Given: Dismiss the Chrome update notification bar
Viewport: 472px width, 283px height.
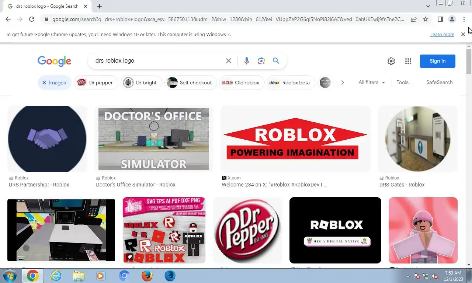Looking at the screenshot, I should pos(463,34).
